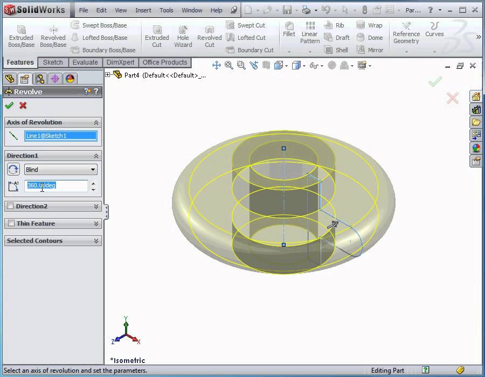Open the Office Products tab

pyautogui.click(x=165, y=62)
